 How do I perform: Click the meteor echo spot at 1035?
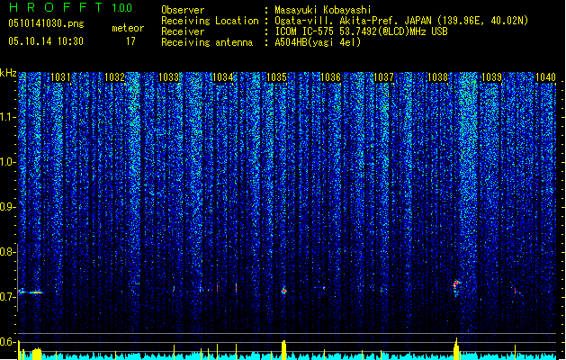(x=284, y=291)
